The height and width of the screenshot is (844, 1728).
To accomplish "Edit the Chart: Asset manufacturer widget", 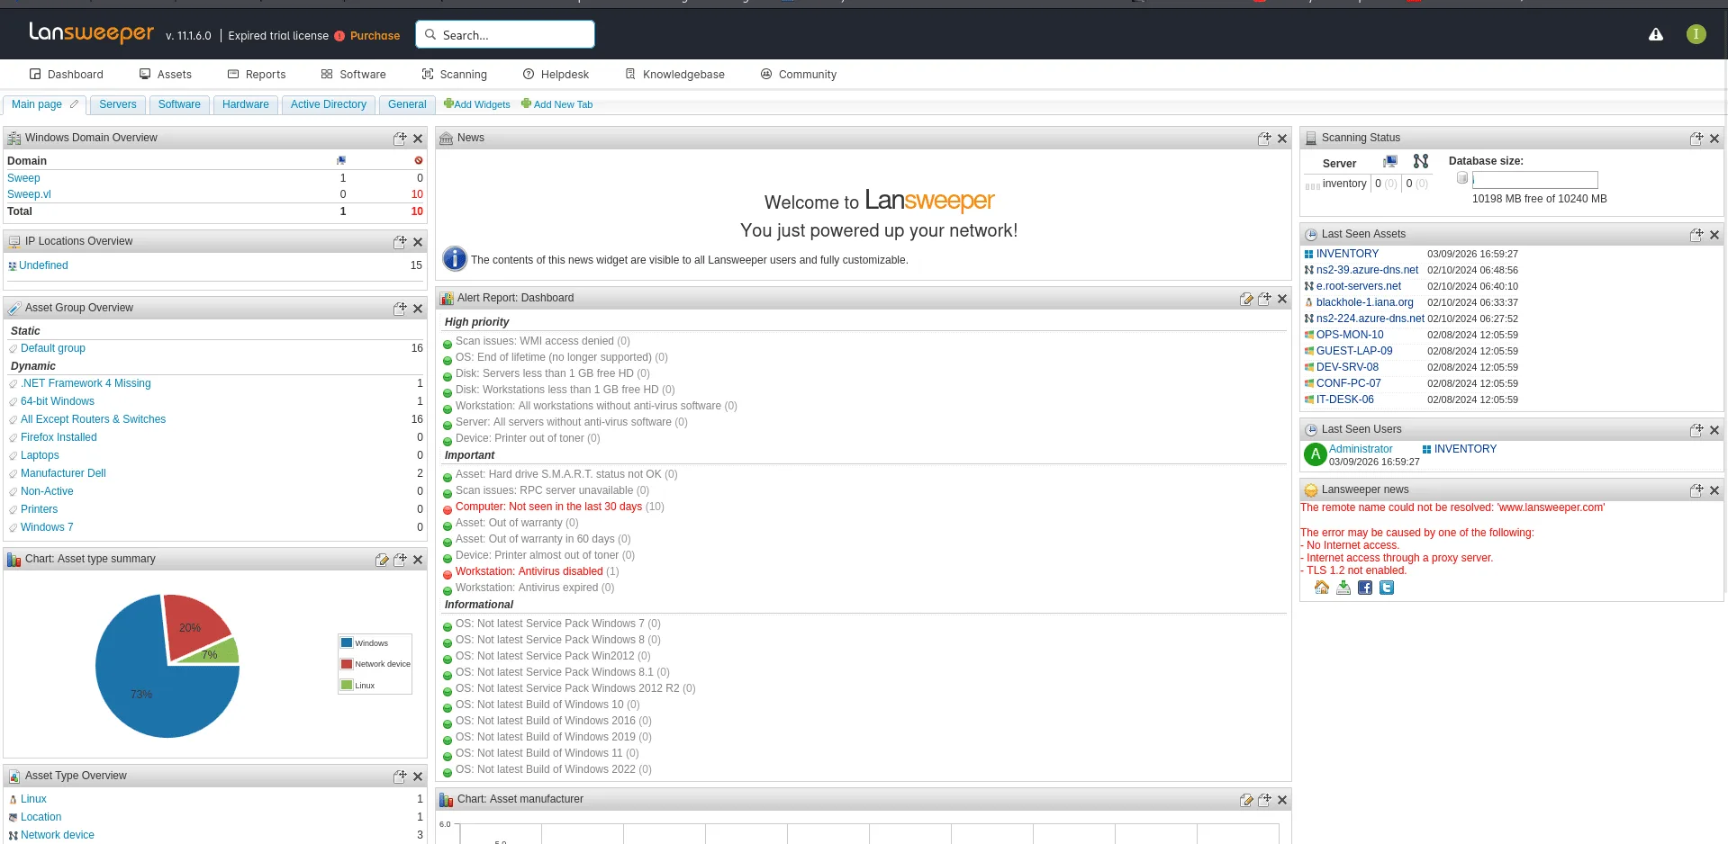I will pos(1246,800).
